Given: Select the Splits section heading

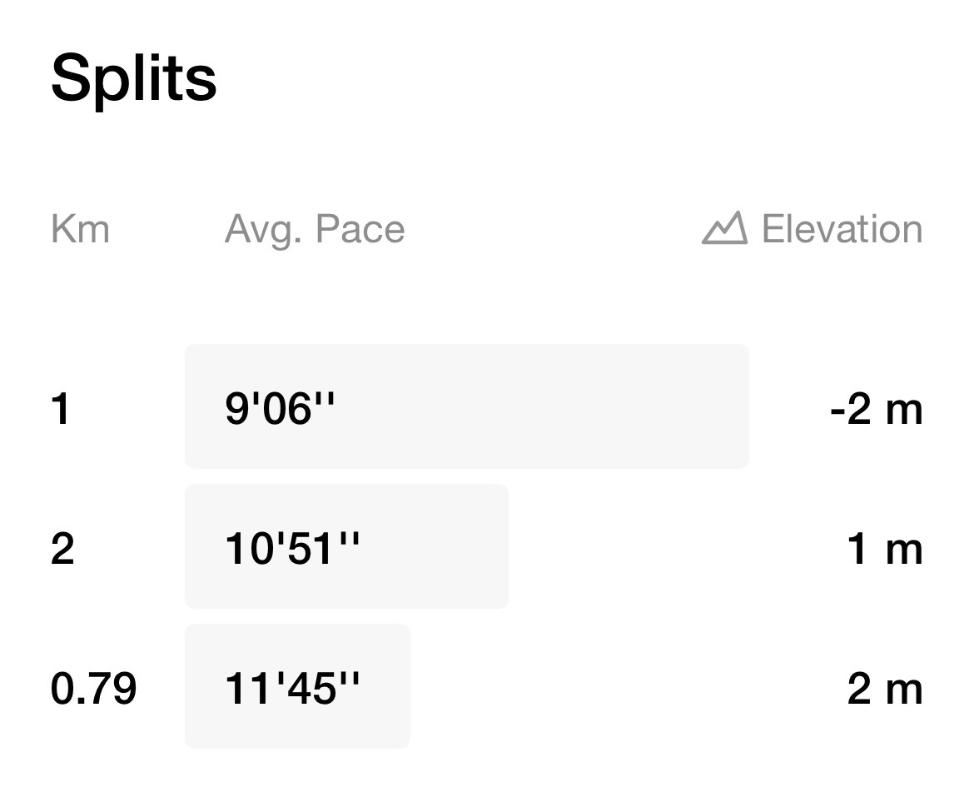Looking at the screenshot, I should 133,78.
